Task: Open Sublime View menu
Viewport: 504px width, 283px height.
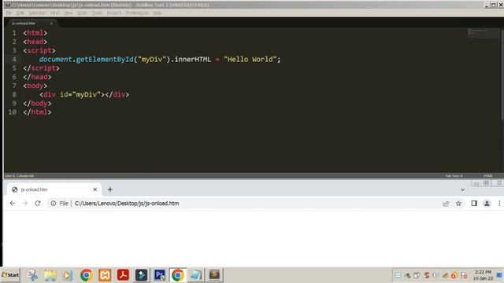Action: click(x=69, y=13)
